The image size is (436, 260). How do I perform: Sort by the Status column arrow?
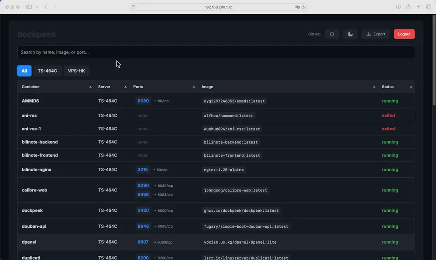[411, 87]
